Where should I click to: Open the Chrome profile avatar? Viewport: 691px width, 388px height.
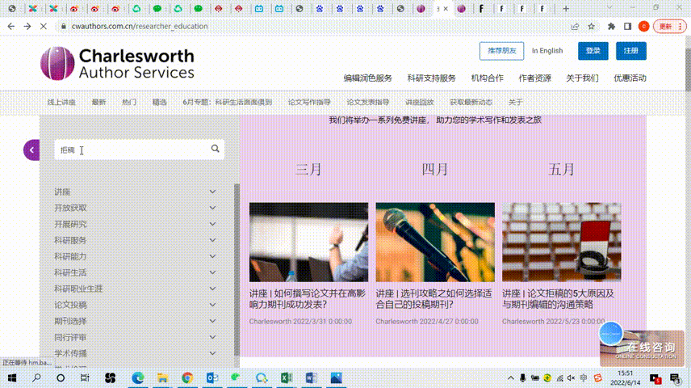(x=644, y=27)
